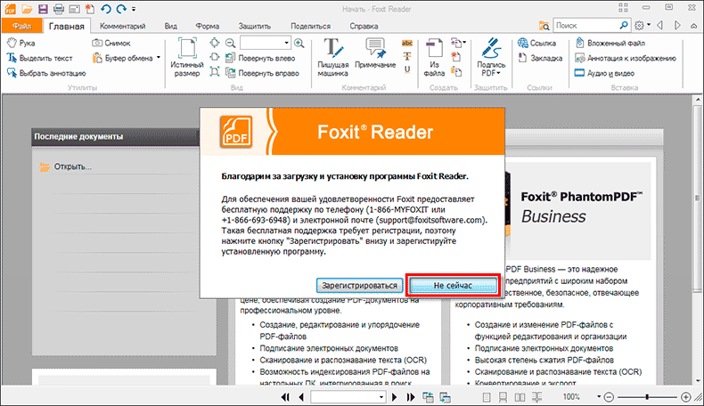
Task: Click the previous search result arrow
Action: [x=660, y=26]
